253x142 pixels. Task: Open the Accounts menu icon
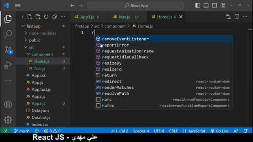pyautogui.click(x=8, y=104)
